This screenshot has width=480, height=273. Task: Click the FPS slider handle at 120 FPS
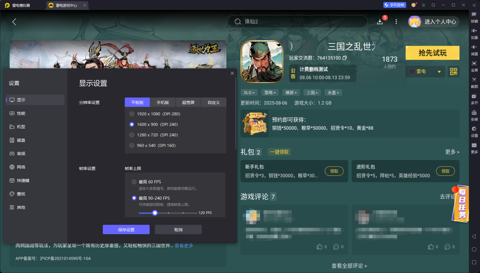coord(155,213)
